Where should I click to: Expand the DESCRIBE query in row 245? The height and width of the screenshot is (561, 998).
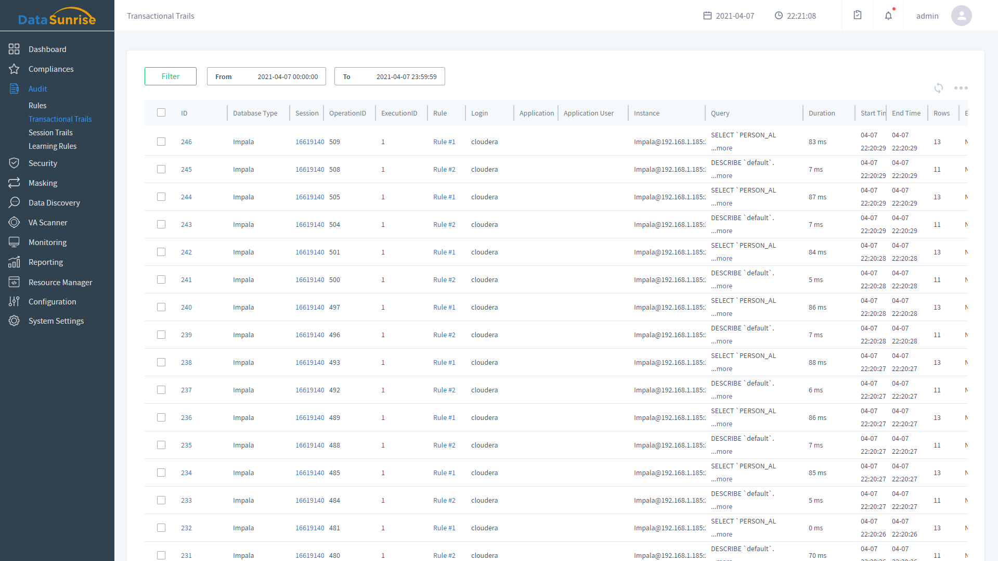pos(722,176)
